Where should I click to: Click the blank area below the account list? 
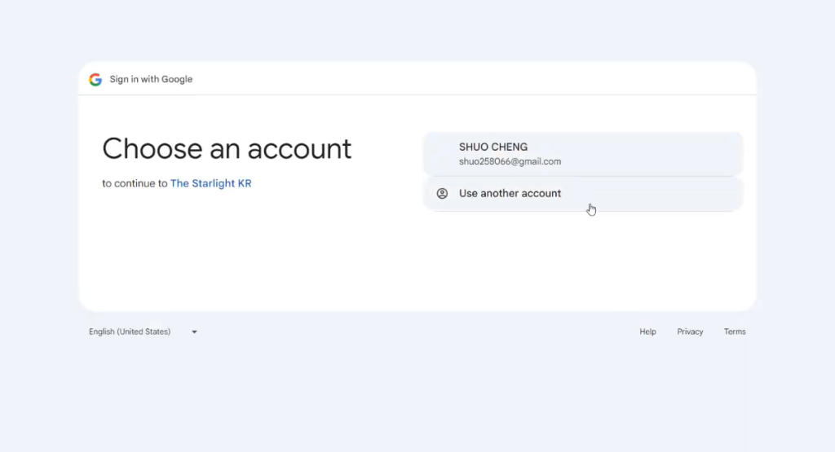click(582, 261)
